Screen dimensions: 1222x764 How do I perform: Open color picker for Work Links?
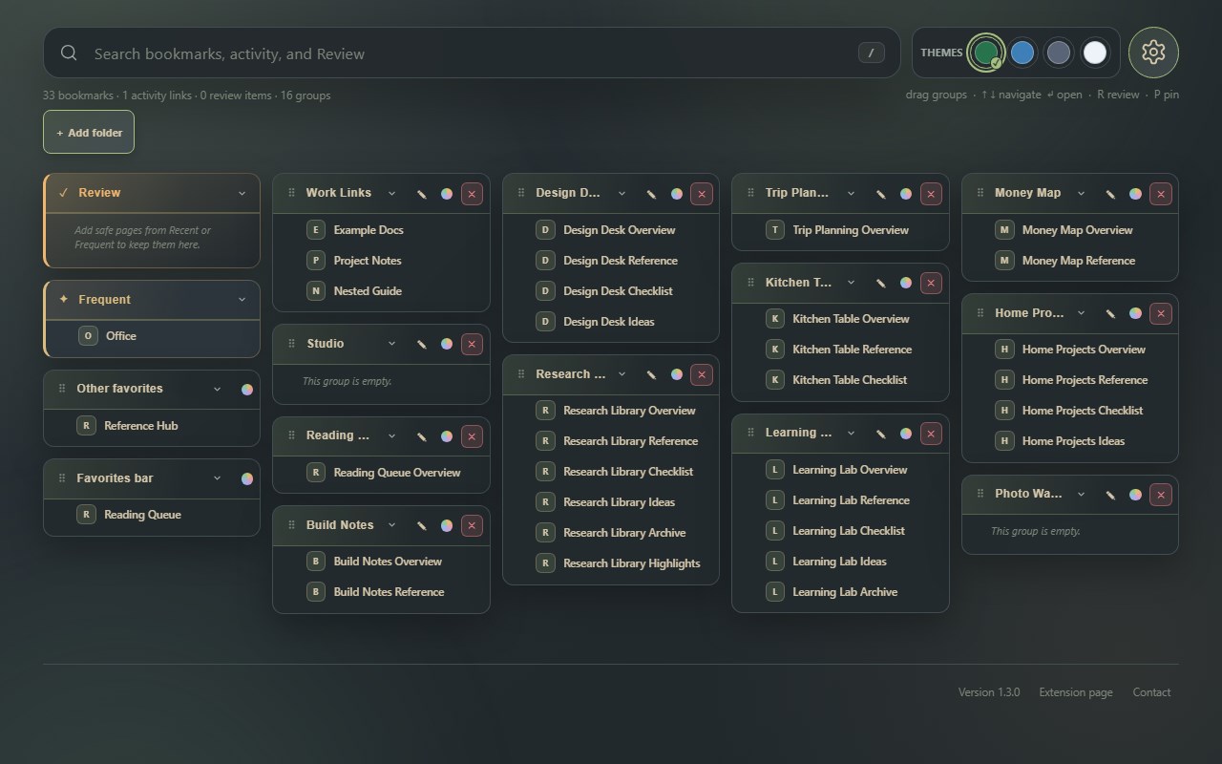tap(446, 194)
